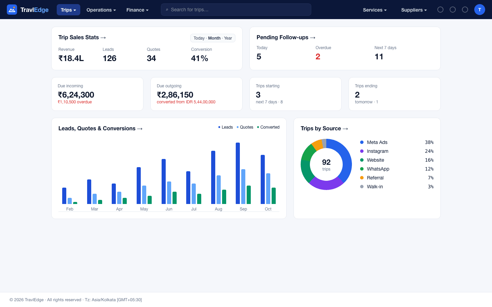Screen dimensions: 492x307
Task: Switch sales stats range to Today
Action: 199,38
